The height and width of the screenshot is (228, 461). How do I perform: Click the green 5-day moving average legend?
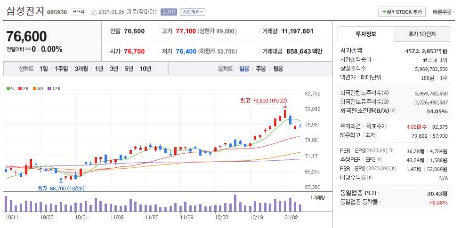pos(10,88)
